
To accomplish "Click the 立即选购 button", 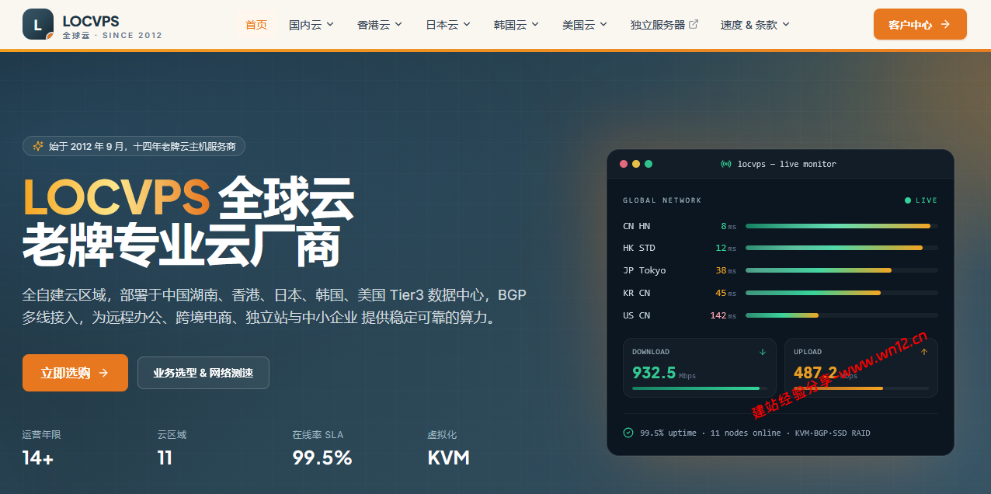I will point(75,373).
